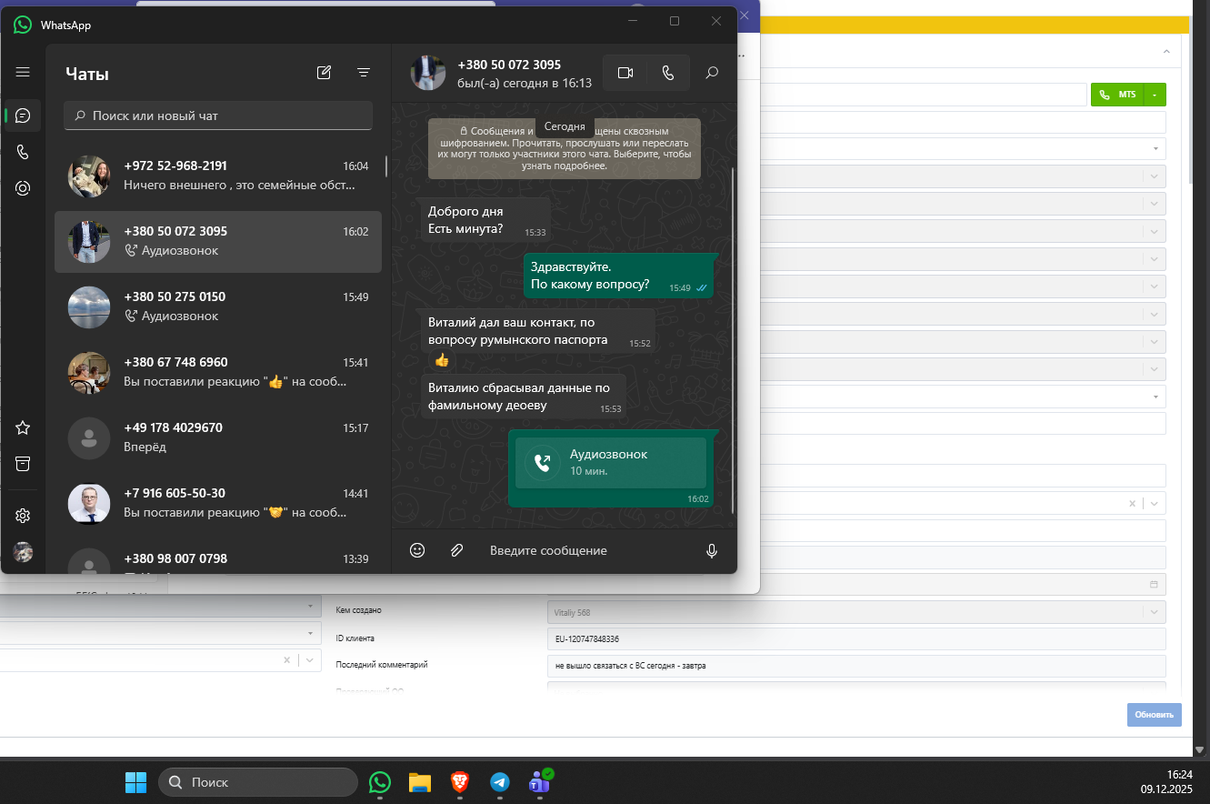Open chat with +972 52-968-2191
Image resolution: width=1210 pixels, height=804 pixels.
(x=218, y=176)
